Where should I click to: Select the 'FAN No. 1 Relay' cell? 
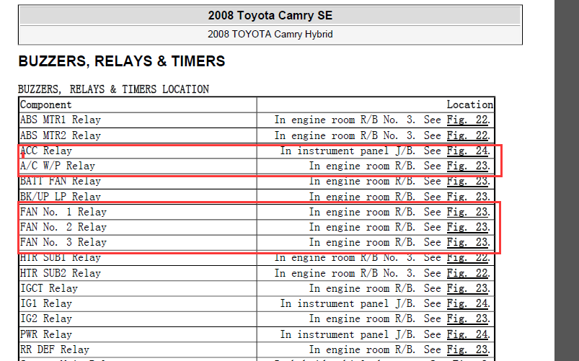pyautogui.click(x=138, y=213)
